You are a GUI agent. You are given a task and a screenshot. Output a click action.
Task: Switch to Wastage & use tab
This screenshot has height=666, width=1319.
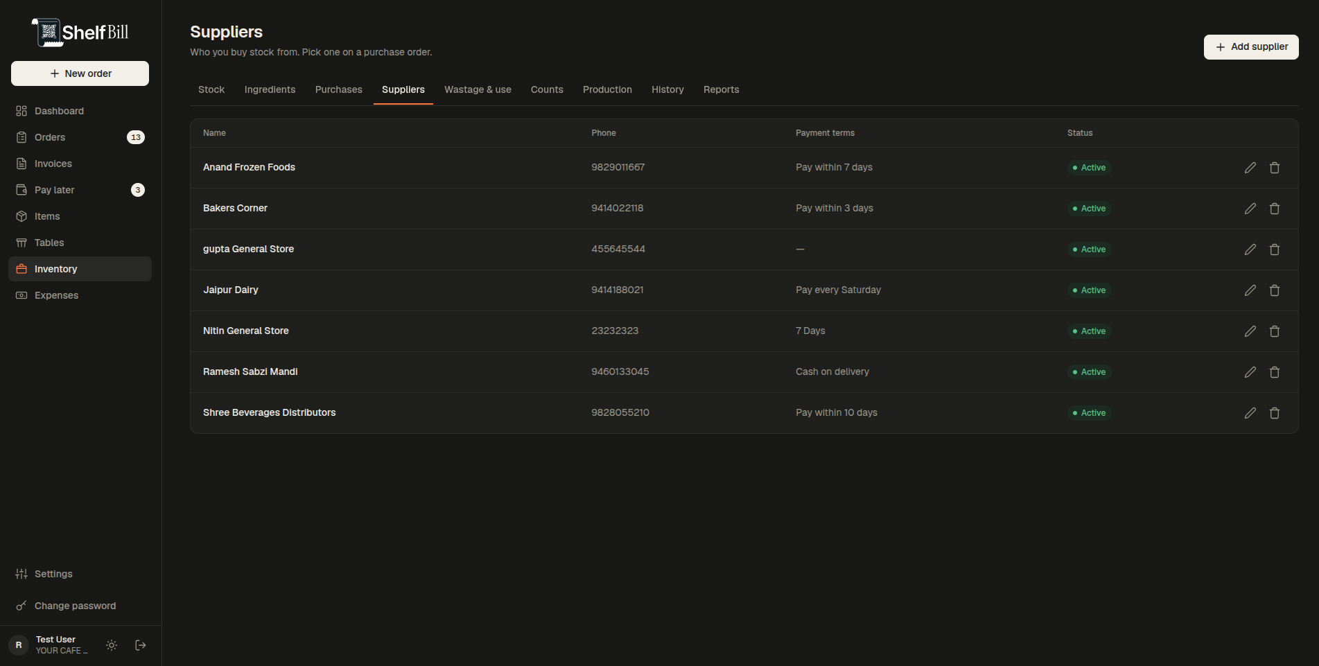click(x=478, y=89)
